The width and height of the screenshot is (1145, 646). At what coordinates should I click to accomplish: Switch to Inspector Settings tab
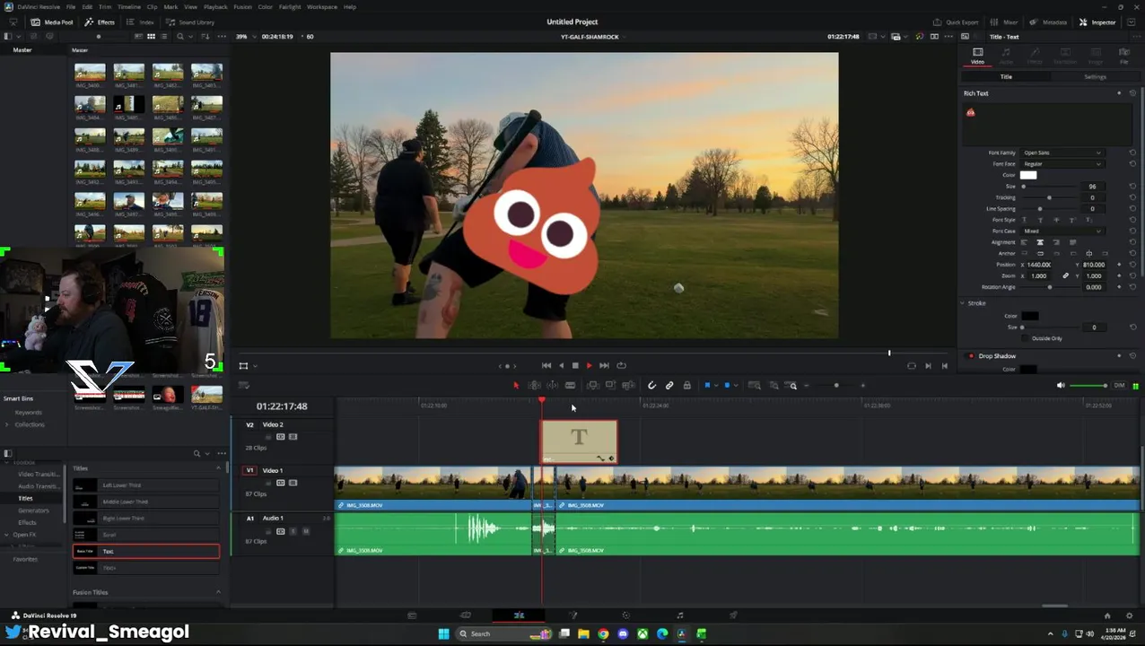1095,77
